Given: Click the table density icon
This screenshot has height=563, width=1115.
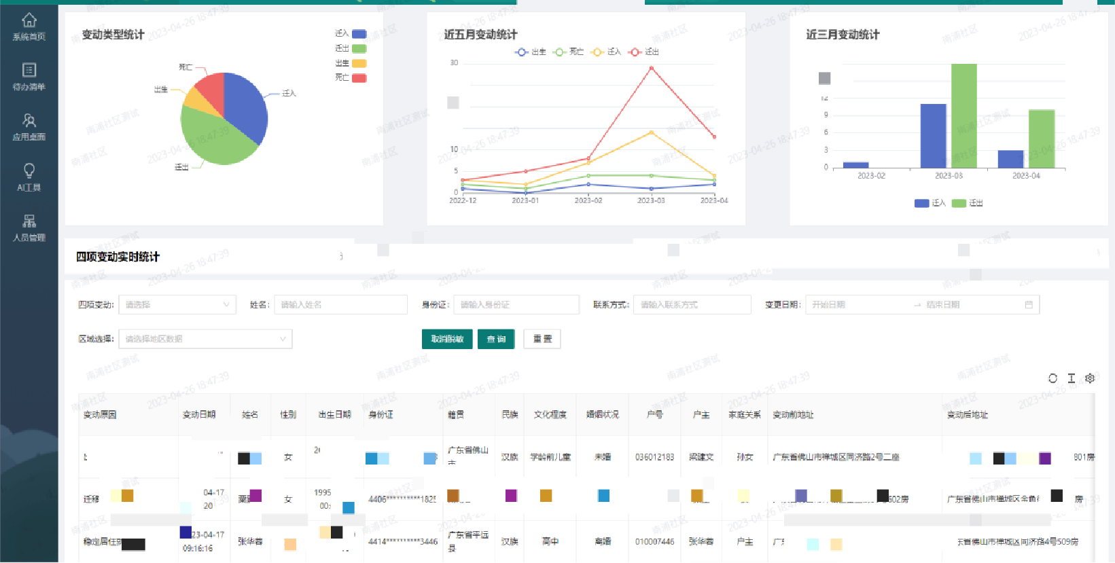Looking at the screenshot, I should tap(1072, 378).
